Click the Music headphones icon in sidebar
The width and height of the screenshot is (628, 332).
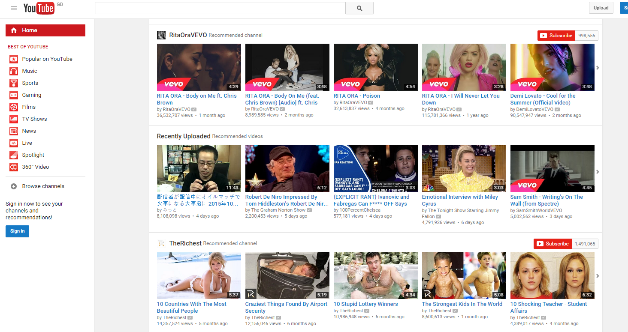(x=14, y=71)
